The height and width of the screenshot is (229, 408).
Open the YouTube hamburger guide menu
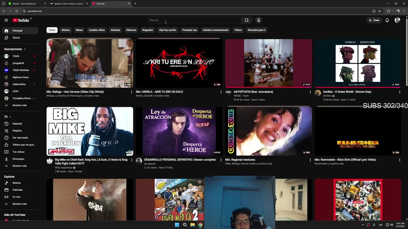(x=6, y=20)
